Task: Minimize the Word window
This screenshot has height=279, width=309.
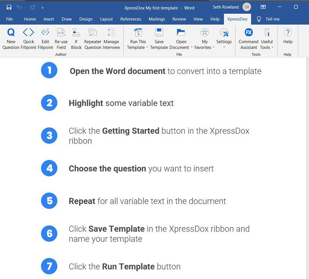Action: [279, 7]
